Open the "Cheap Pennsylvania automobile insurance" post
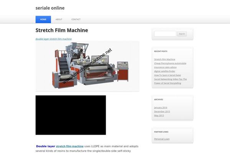The image size is (230, 153). (170, 63)
